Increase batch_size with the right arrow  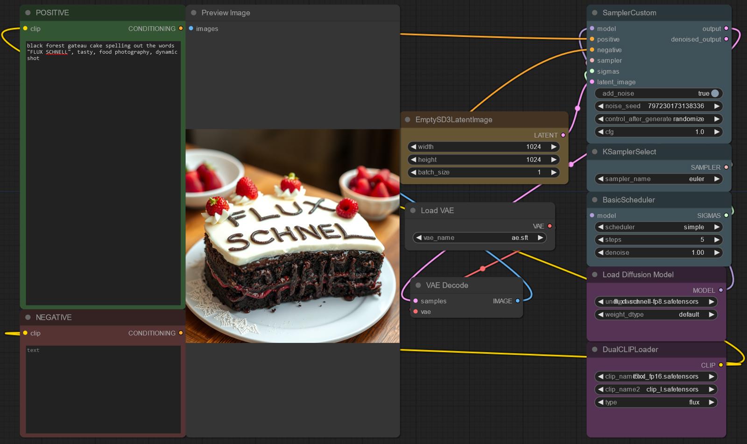(554, 172)
